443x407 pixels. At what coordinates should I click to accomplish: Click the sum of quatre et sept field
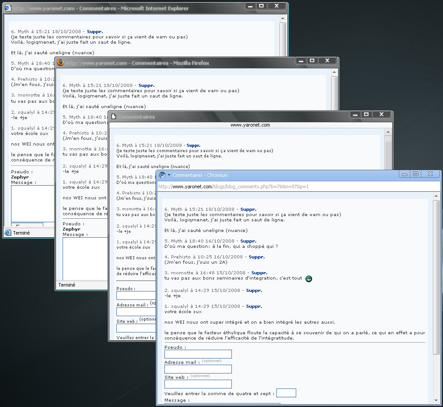tap(286, 393)
